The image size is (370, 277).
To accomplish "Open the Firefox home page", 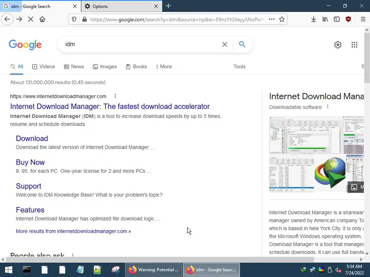I will click(x=42, y=19).
